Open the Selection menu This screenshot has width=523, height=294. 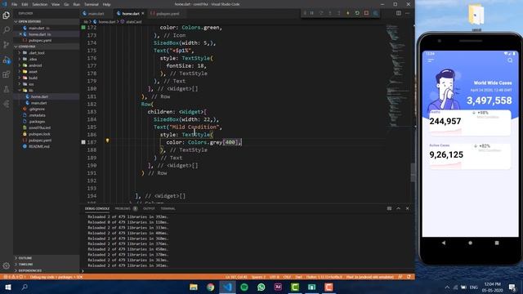click(x=40, y=4)
